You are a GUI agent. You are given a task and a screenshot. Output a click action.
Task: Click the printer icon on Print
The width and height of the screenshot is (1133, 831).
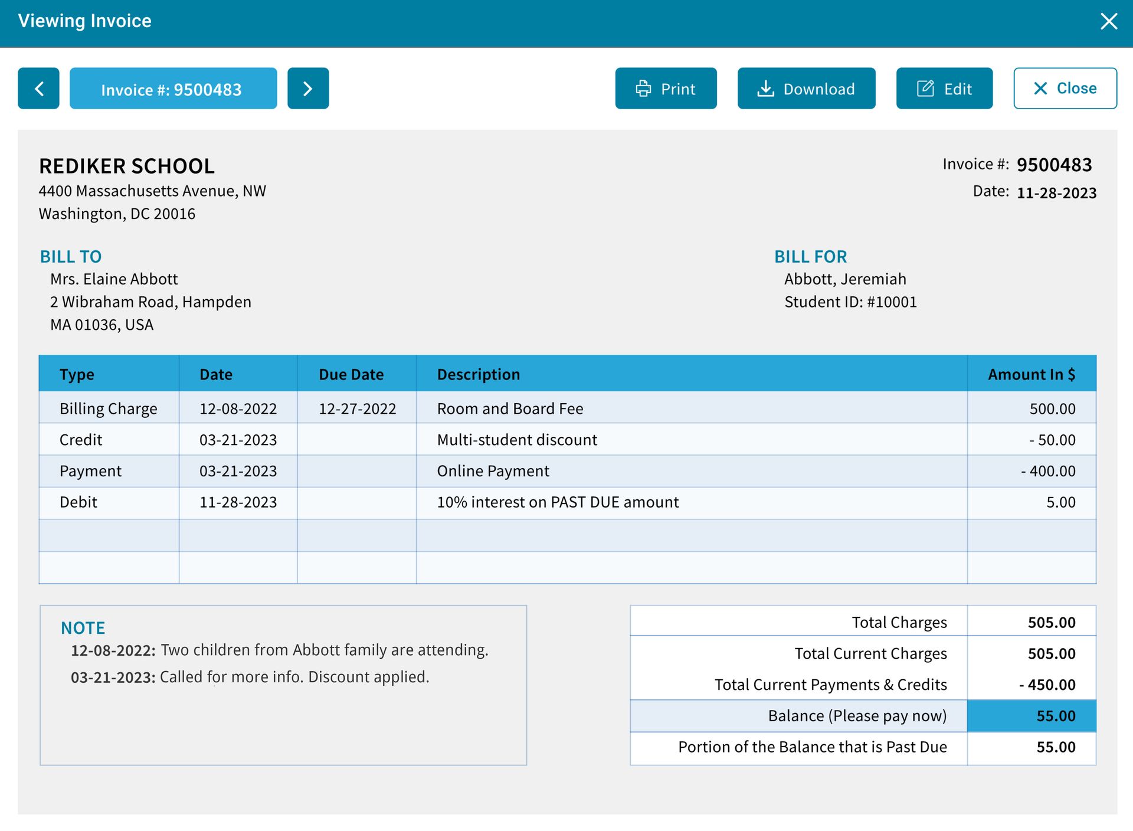coord(643,89)
